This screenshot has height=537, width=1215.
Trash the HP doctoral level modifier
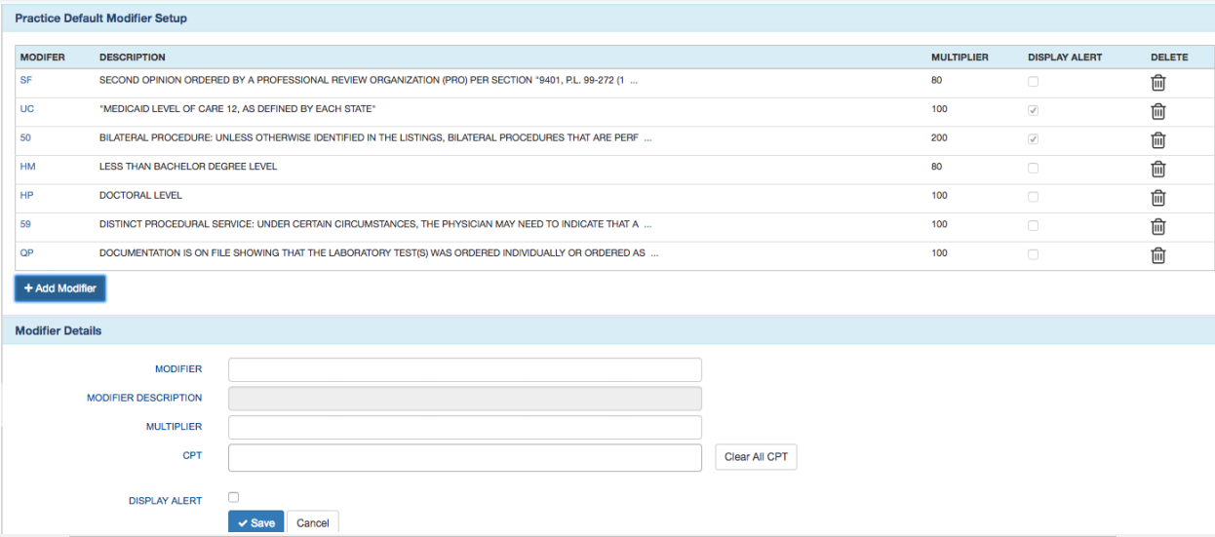click(1157, 198)
